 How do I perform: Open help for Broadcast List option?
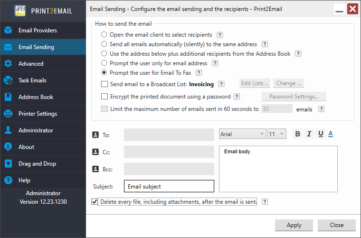point(221,84)
